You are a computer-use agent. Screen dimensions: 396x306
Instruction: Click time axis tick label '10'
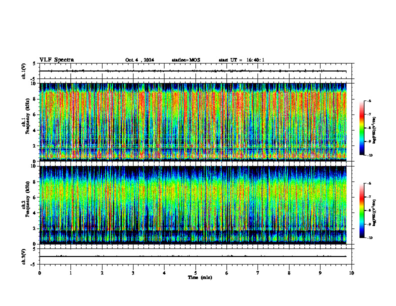pyautogui.click(x=351, y=273)
